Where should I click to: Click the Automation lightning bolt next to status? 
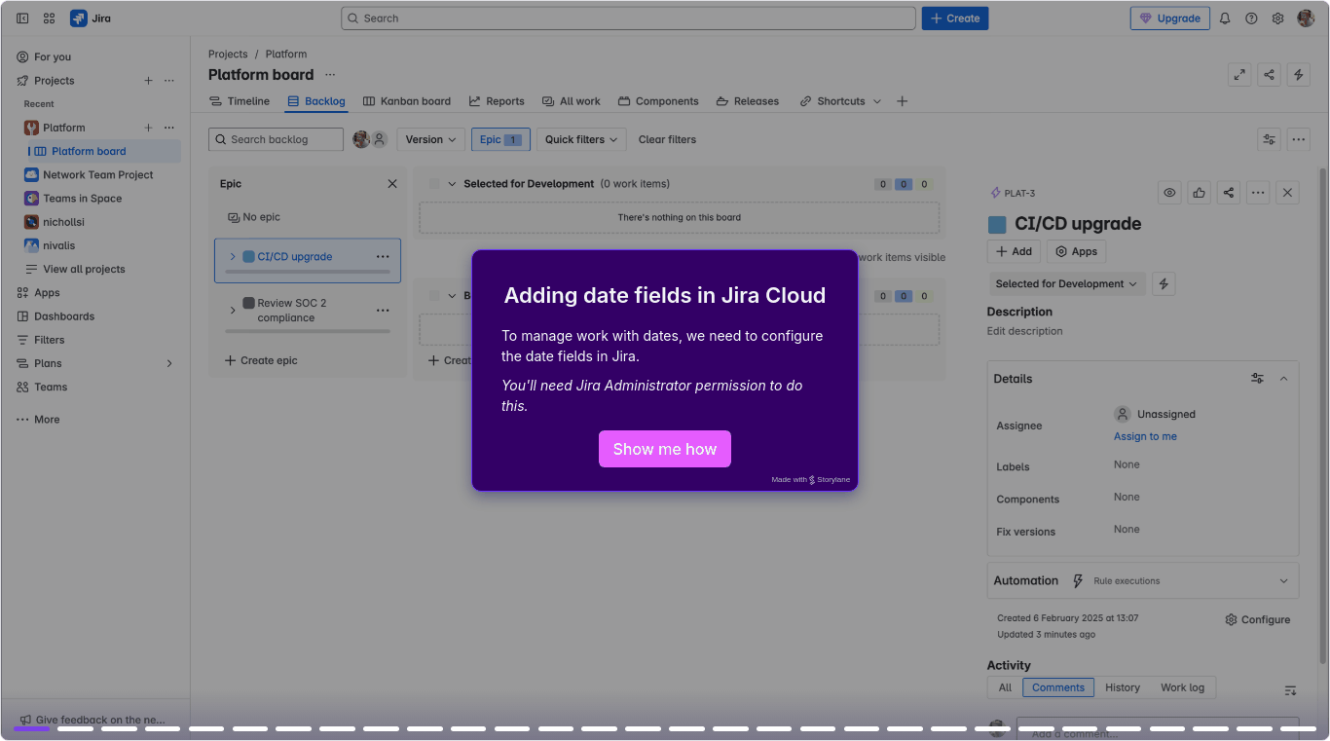tap(1164, 283)
